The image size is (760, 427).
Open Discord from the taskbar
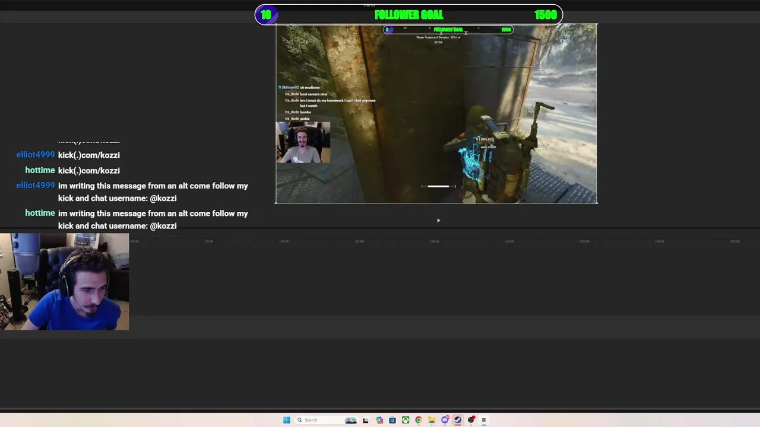pos(445,420)
